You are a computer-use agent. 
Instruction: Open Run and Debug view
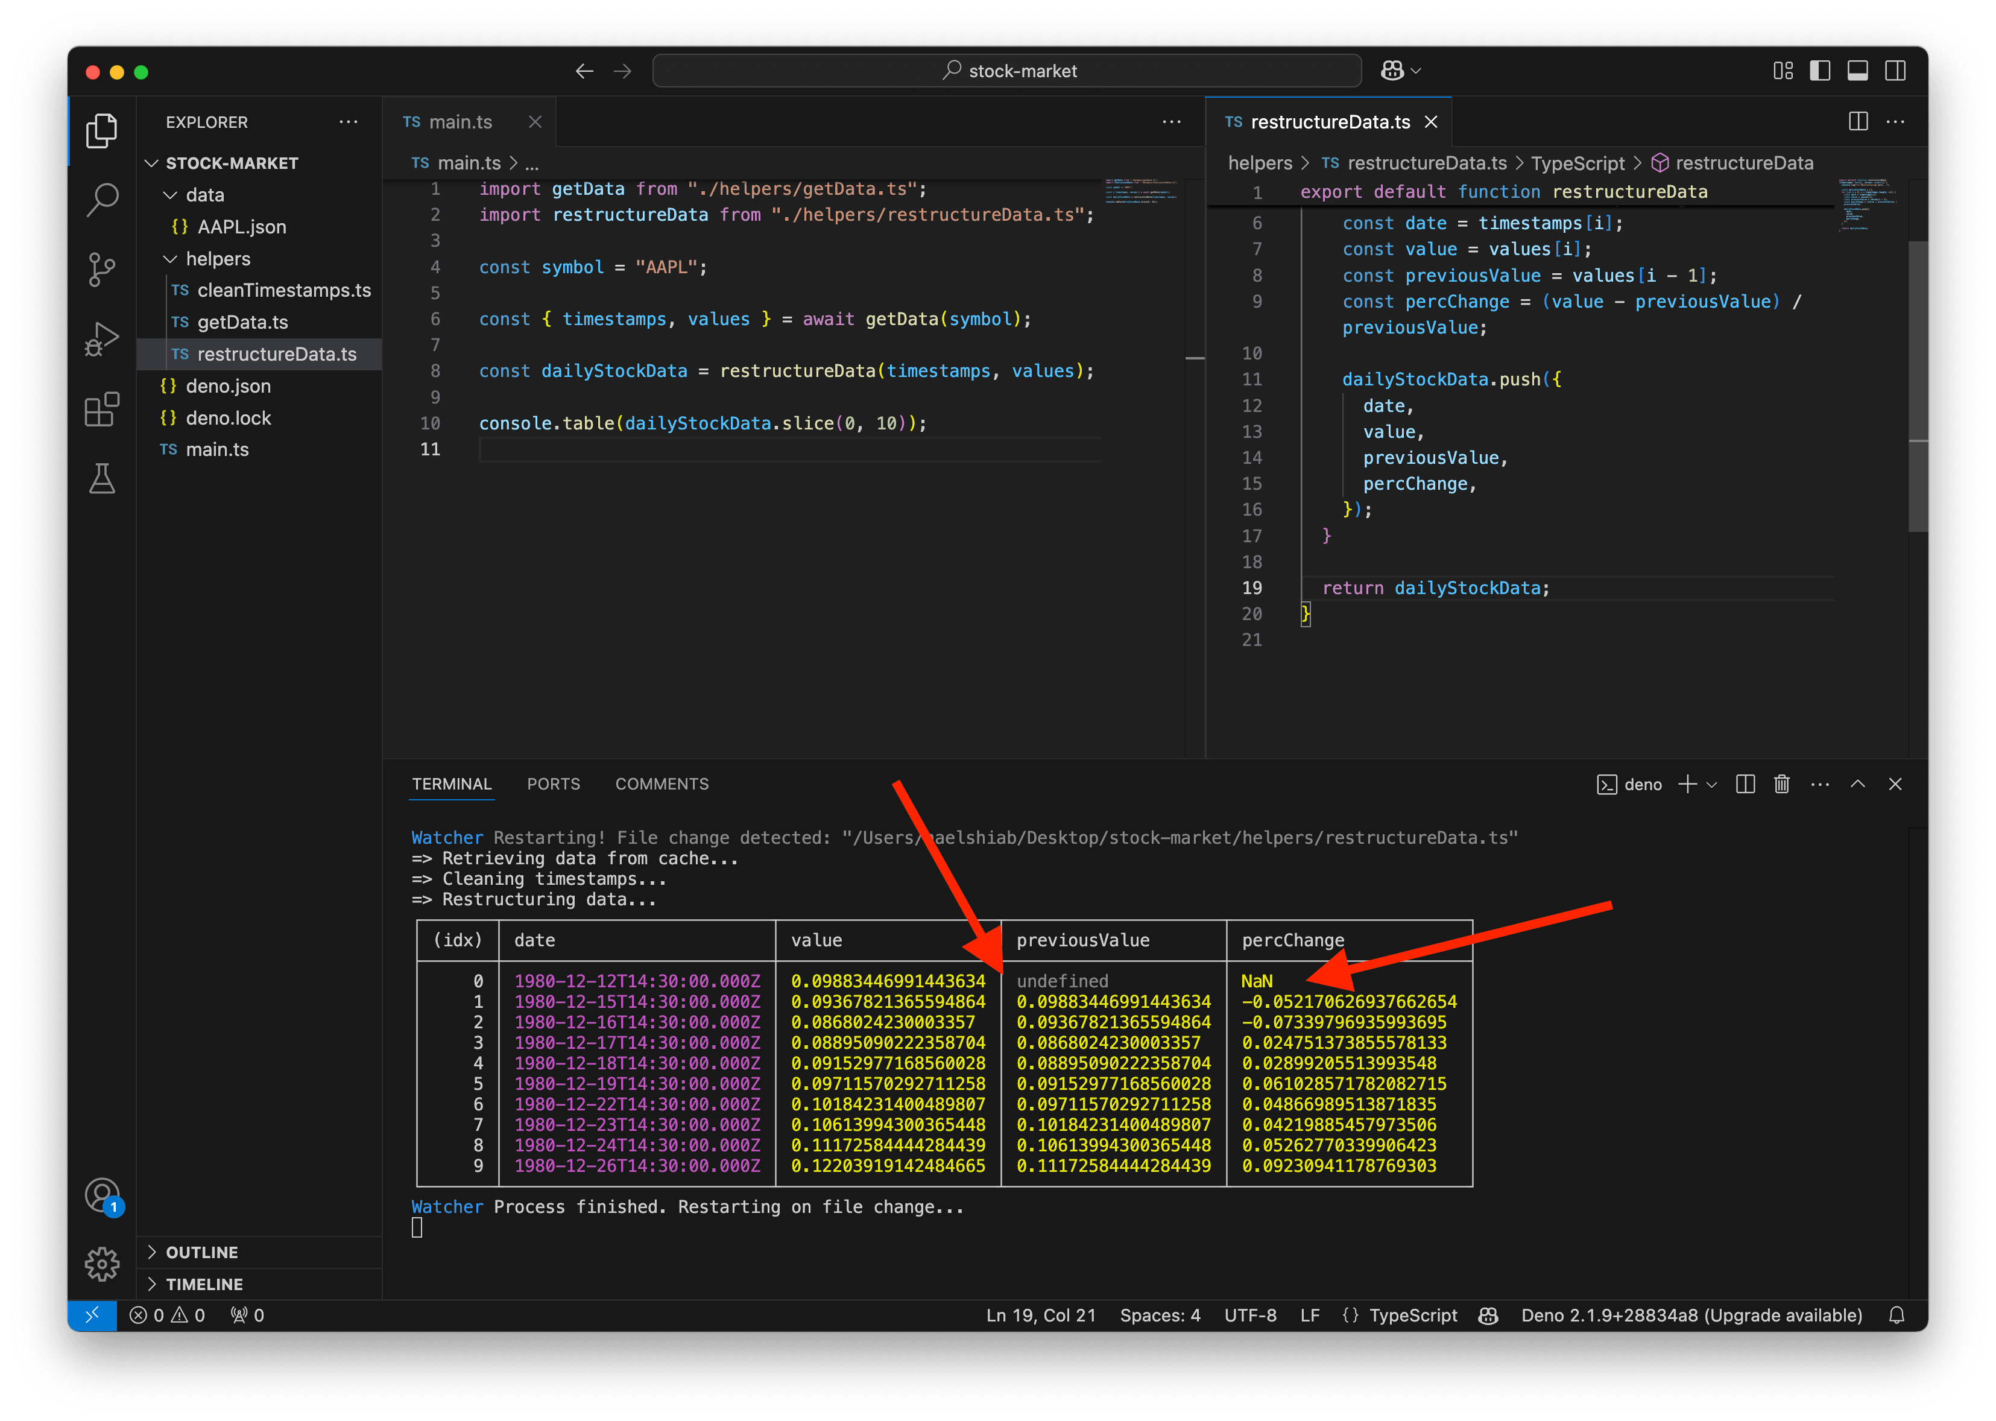coord(101,340)
